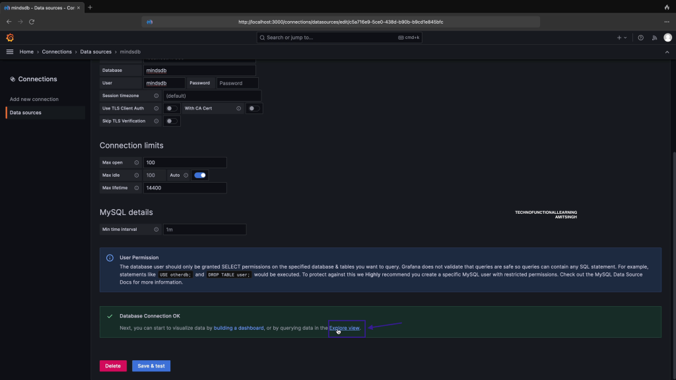Open the help question mark icon
Viewport: 676px width, 380px height.
tap(640, 38)
